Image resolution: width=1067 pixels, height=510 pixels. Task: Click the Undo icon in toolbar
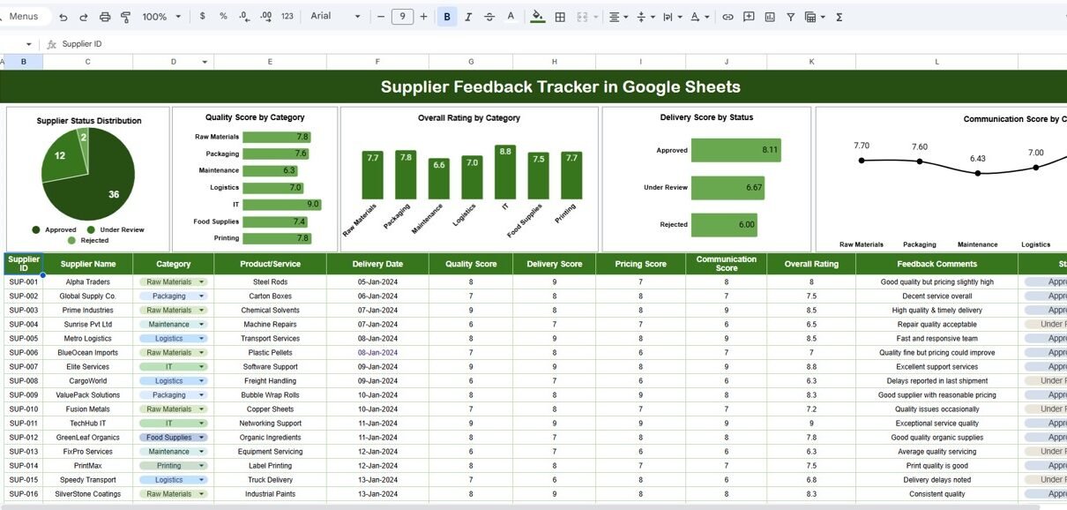click(63, 17)
